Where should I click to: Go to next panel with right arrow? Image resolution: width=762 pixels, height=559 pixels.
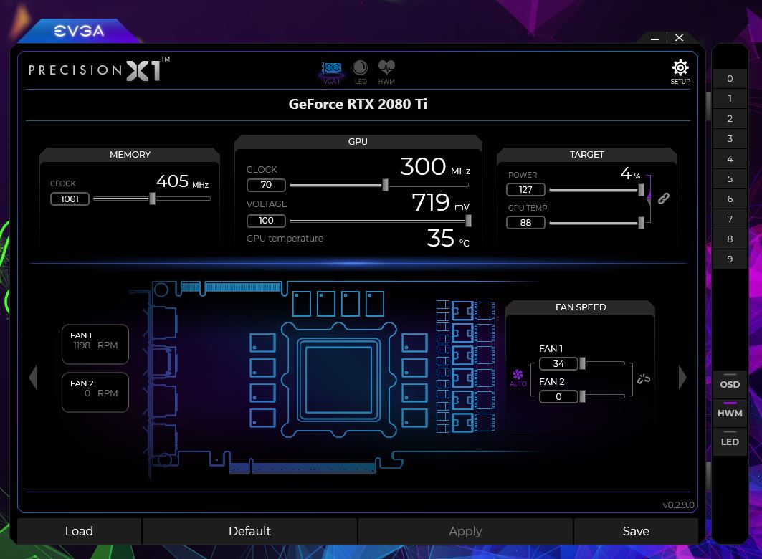(x=682, y=377)
